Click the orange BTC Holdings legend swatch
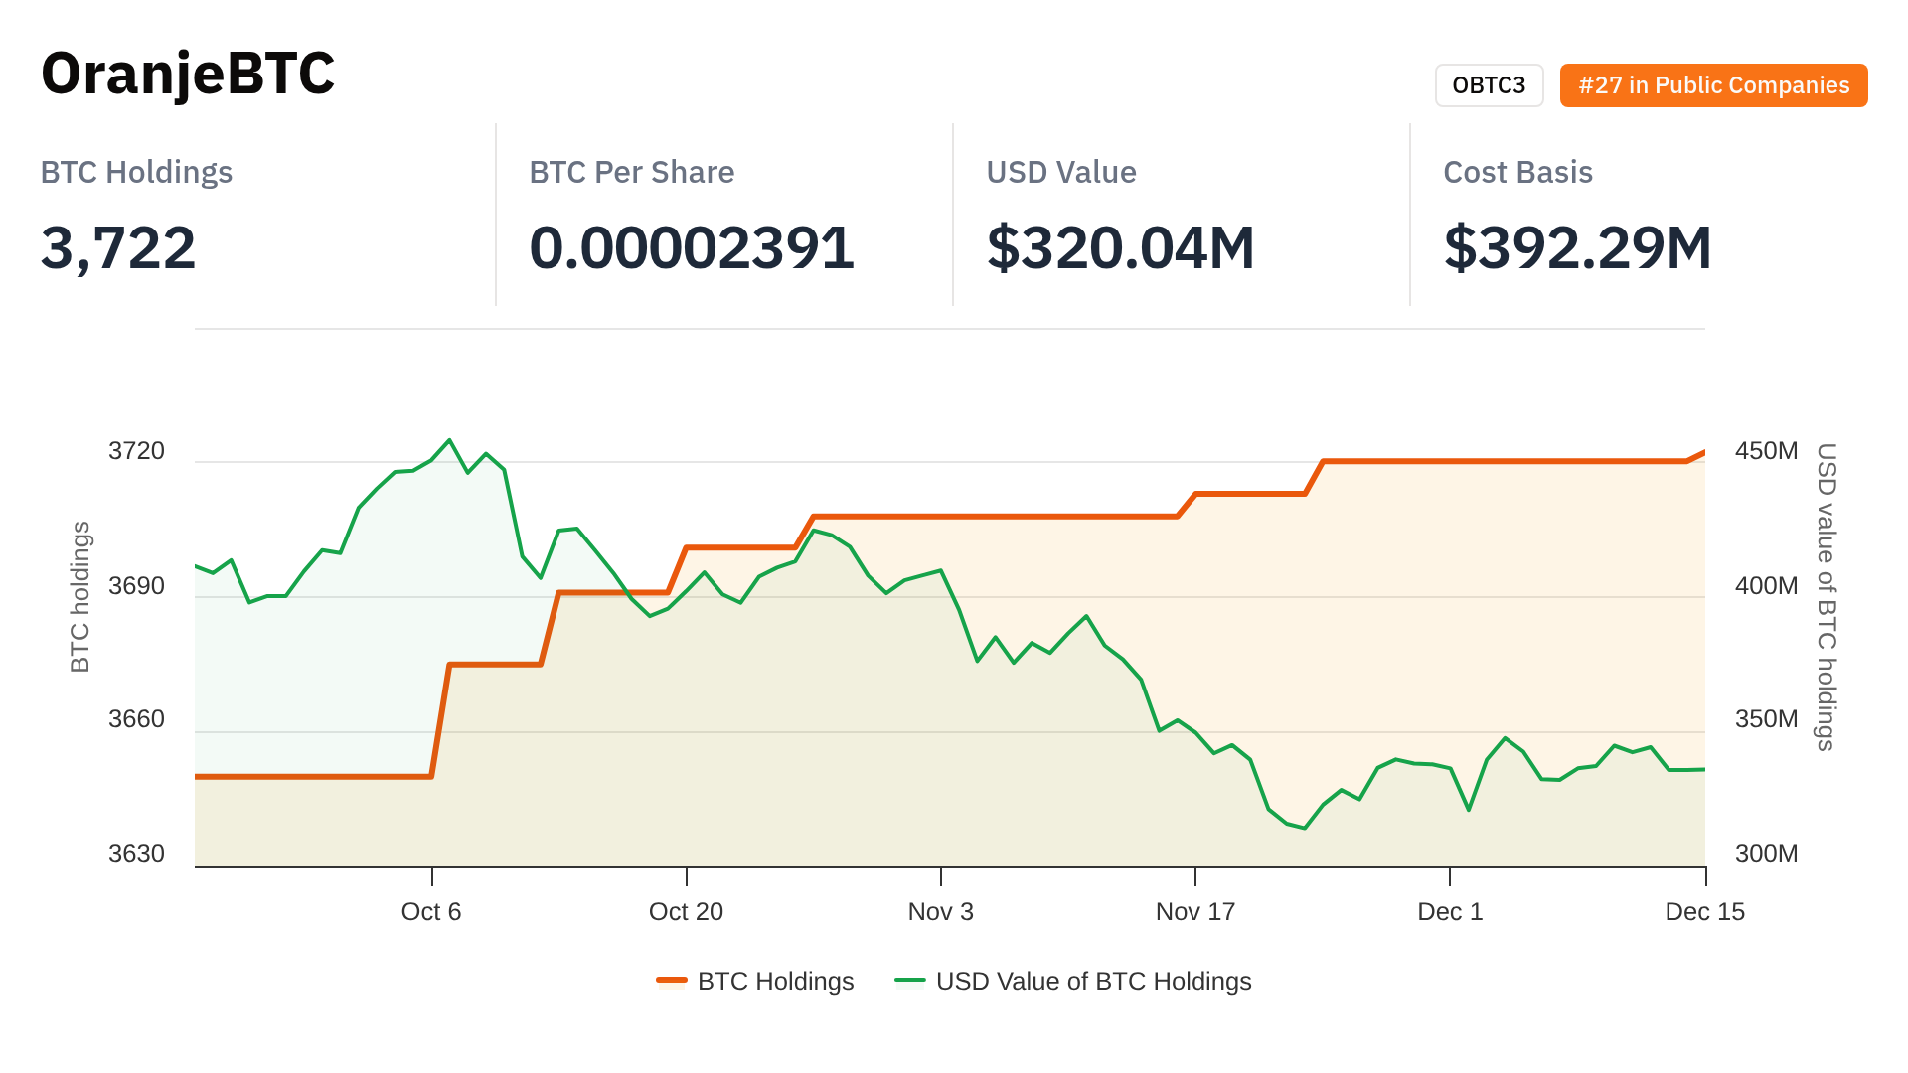The image size is (1908, 1073). pyautogui.click(x=672, y=982)
